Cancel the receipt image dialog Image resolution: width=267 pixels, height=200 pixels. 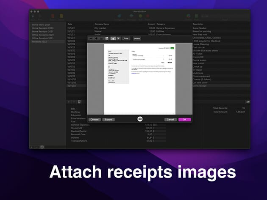point(170,120)
